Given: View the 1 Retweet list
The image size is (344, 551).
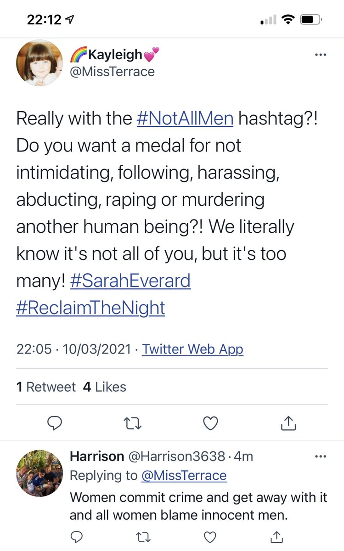Looking at the screenshot, I should pyautogui.click(x=46, y=387).
